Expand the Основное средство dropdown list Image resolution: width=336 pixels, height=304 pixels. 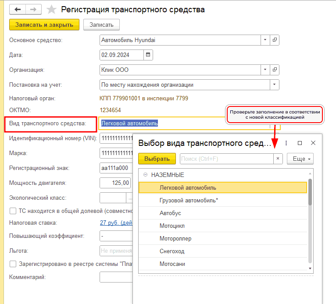[x=265, y=40]
